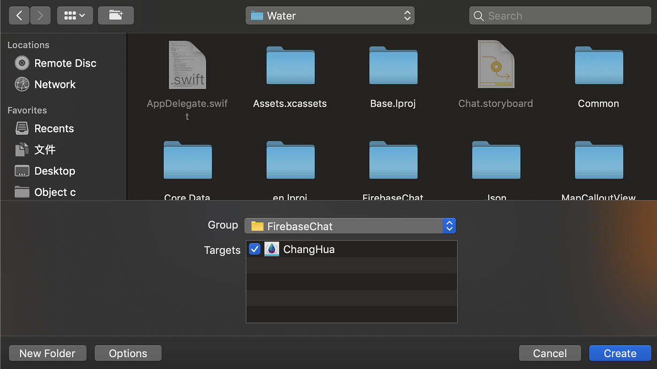Click the Object c folder icon in sidebar

[x=22, y=192]
